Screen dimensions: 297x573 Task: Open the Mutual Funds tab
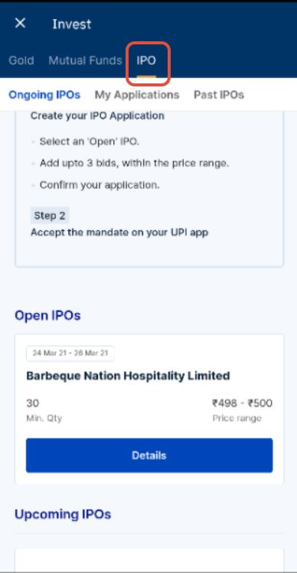(x=85, y=60)
